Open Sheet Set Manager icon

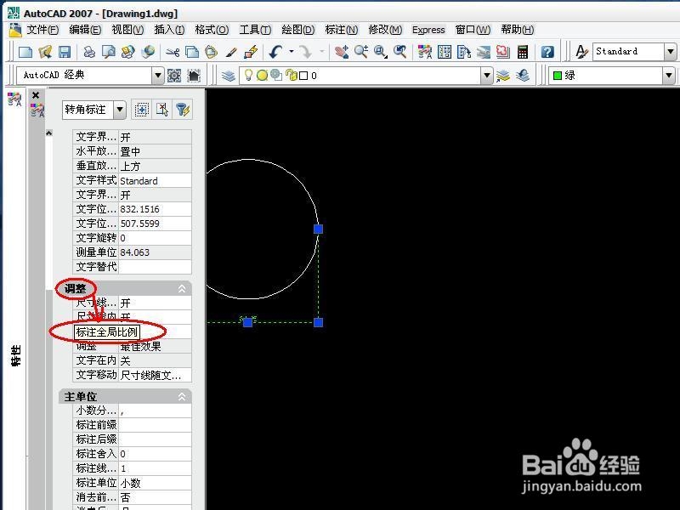[x=484, y=52]
